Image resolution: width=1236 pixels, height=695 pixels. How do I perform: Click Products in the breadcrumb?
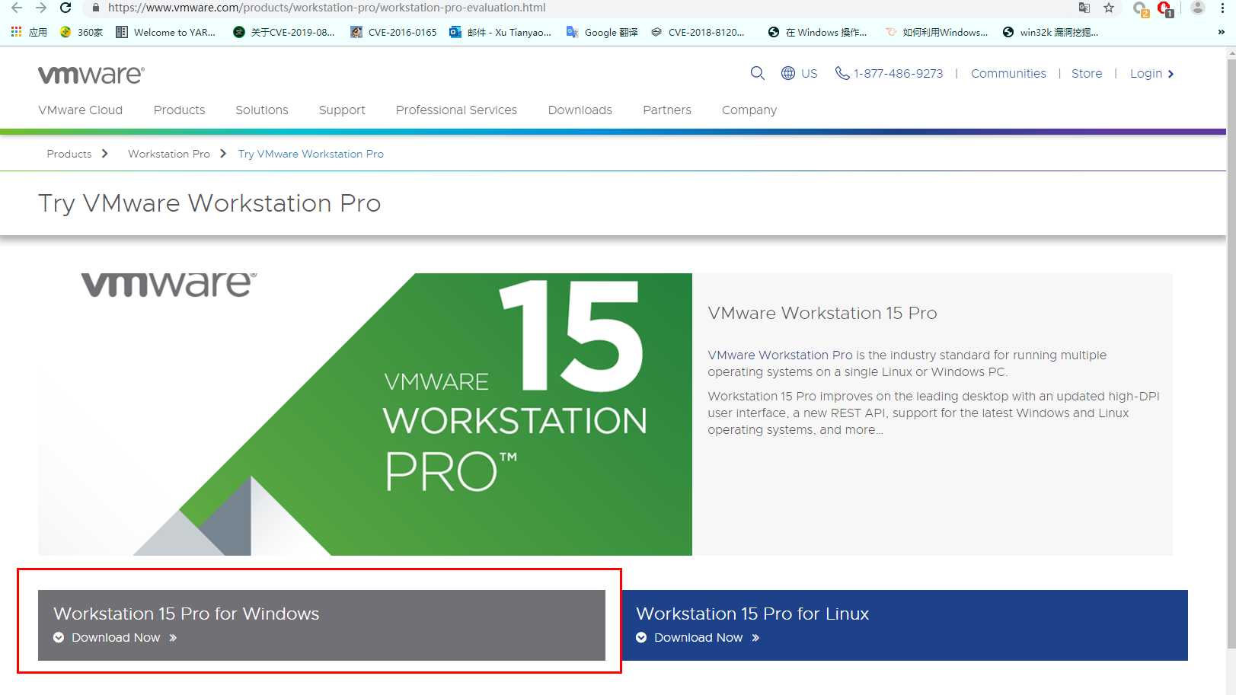tap(69, 154)
